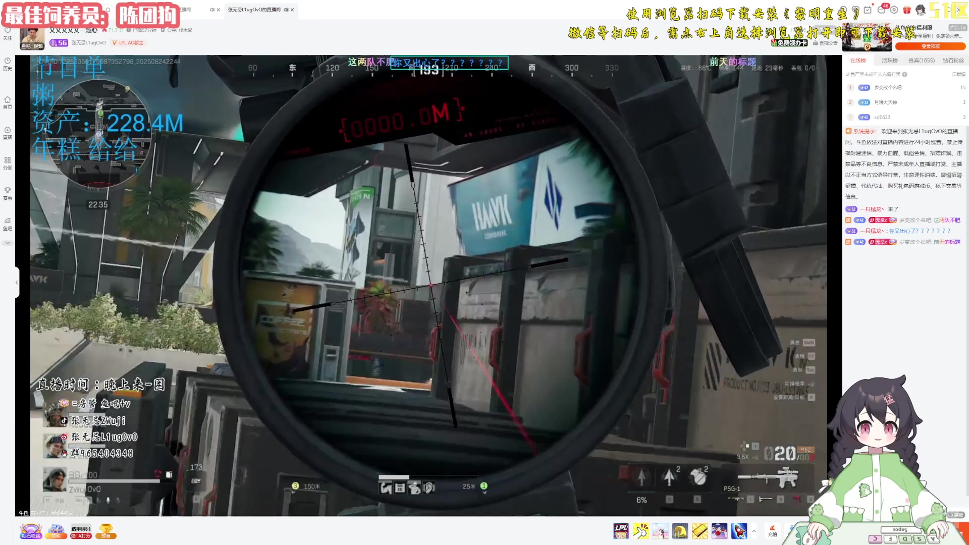
Task: Expand more sidebar items chevron
Action: coord(8,243)
